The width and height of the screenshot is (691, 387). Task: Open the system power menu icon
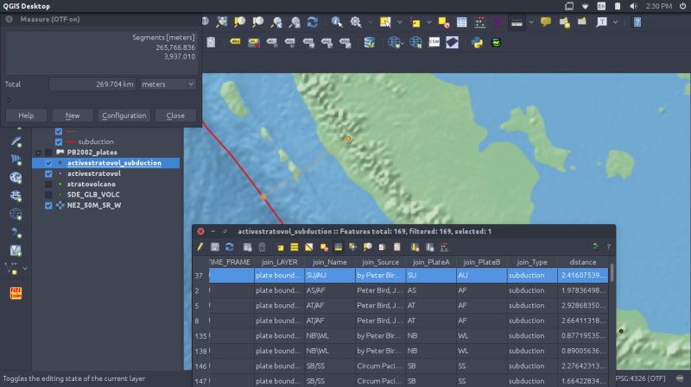(x=682, y=6)
